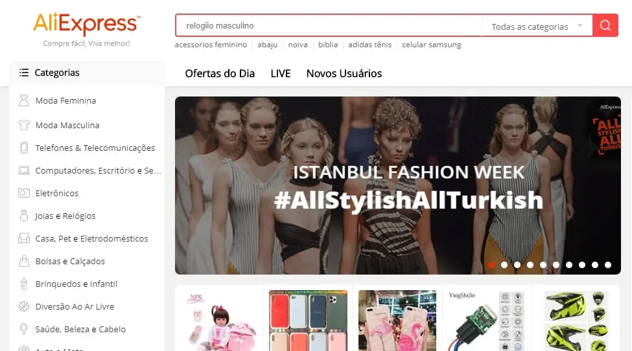Click the Telefones phone icon
This screenshot has height=351, width=632.
coord(24,148)
